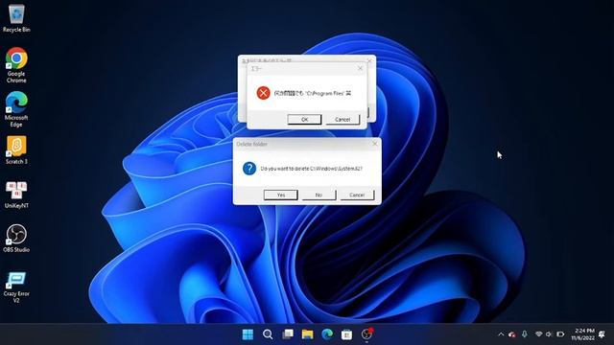Open the clock and date flyout
Viewport: 614px width, 345px height.
[582, 334]
